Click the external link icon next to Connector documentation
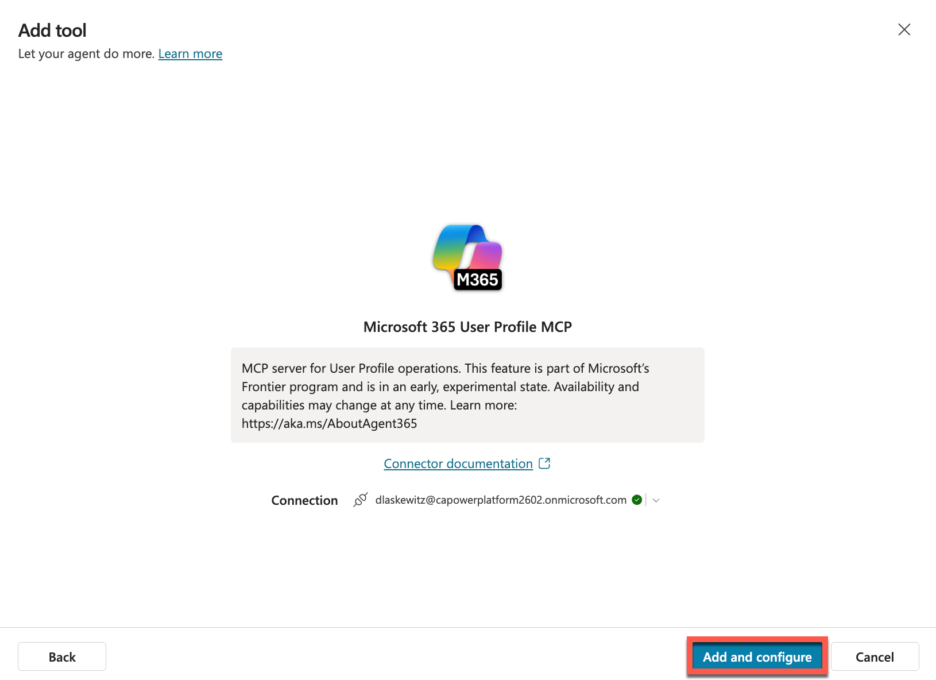Image resolution: width=936 pixels, height=680 pixels. [544, 463]
